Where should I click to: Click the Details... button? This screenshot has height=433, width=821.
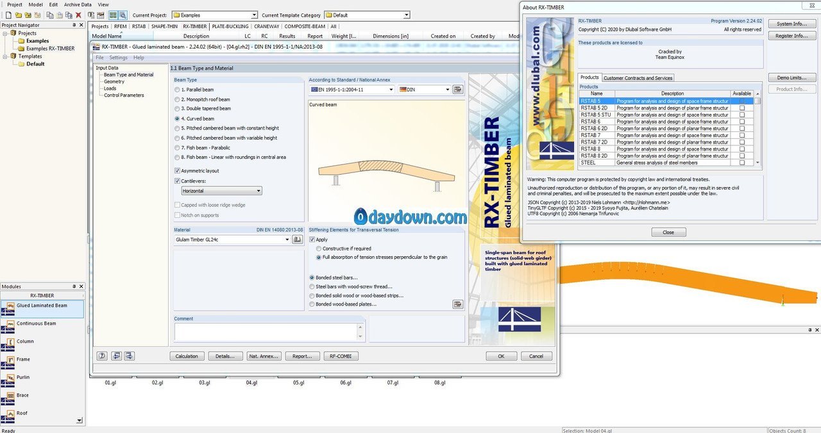(x=225, y=356)
